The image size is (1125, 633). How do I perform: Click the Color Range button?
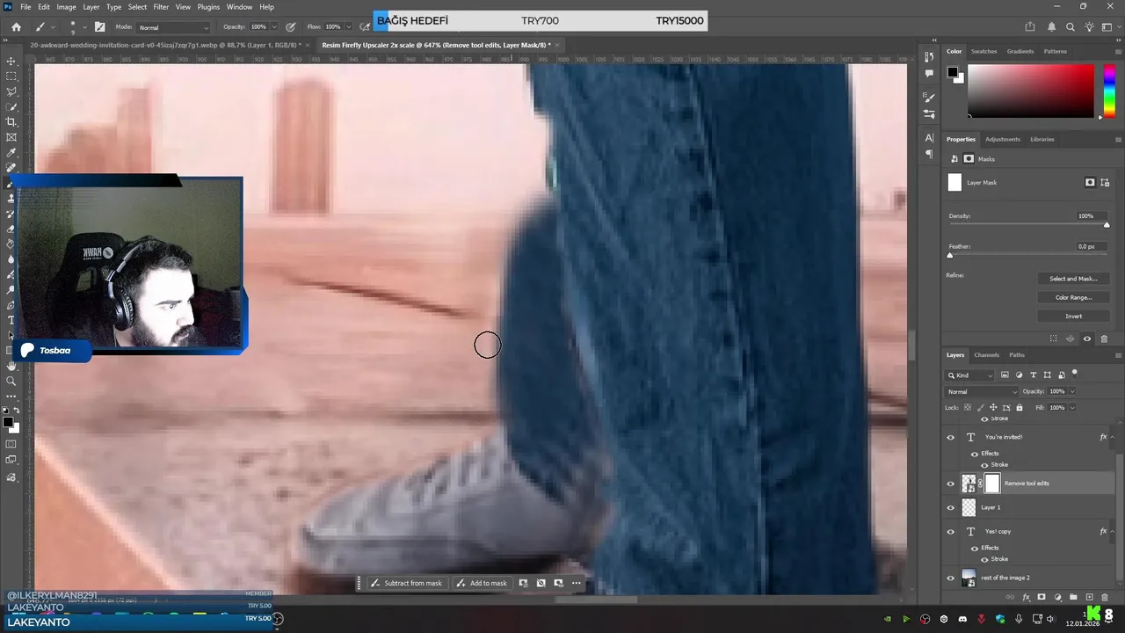pos(1073,297)
